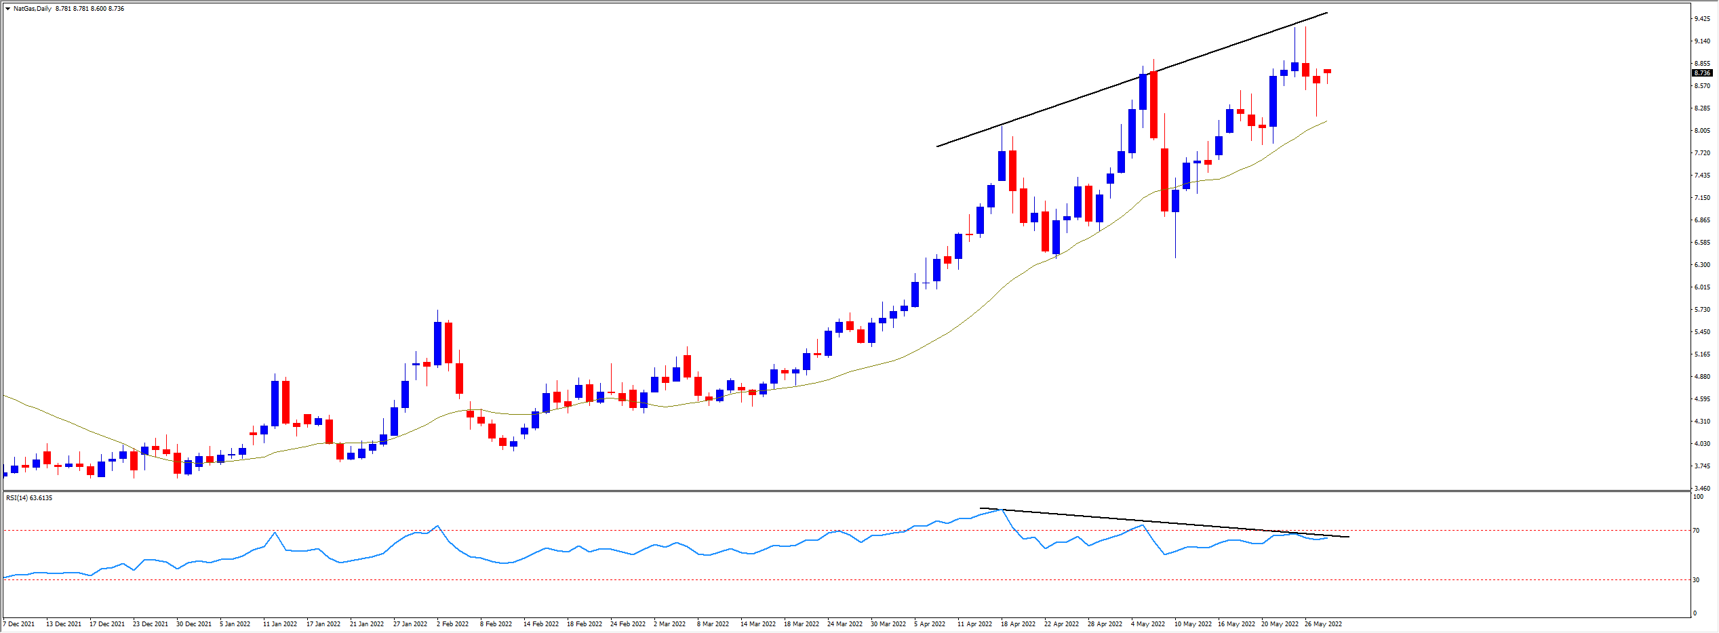The height and width of the screenshot is (633, 1719).
Task: Click the NatGas,Daily chart title text
Action: point(33,9)
